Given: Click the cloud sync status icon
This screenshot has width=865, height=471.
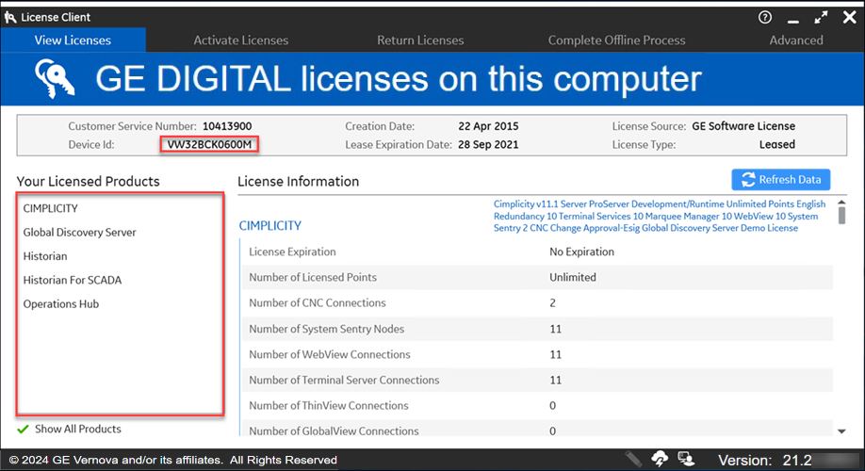Looking at the screenshot, I should coord(660,459).
